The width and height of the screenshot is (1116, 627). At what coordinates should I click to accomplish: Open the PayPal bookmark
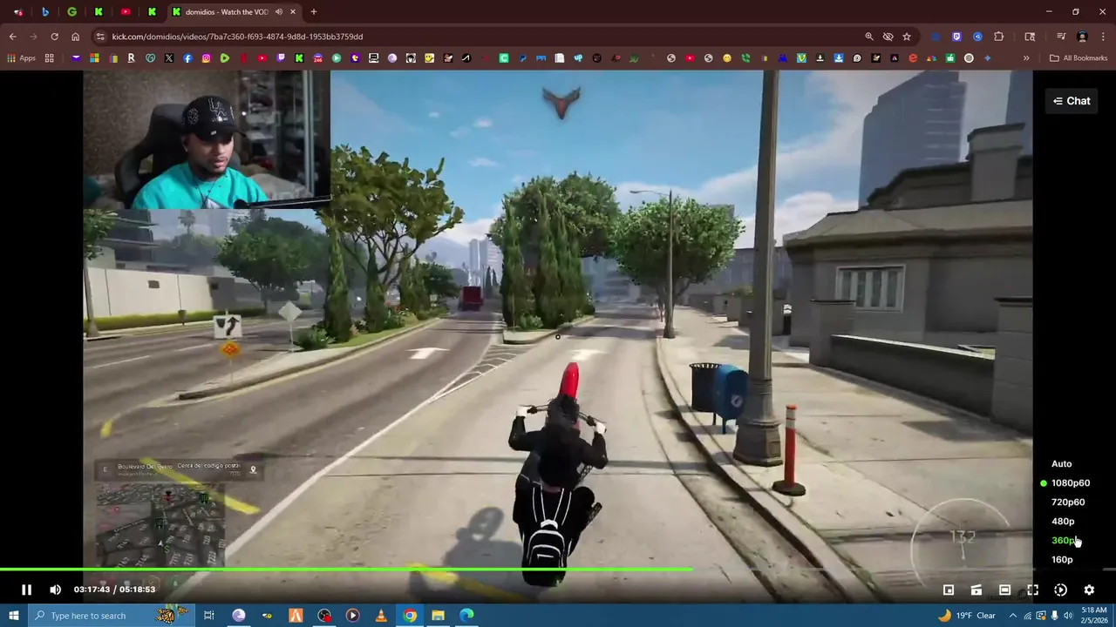tap(522, 58)
